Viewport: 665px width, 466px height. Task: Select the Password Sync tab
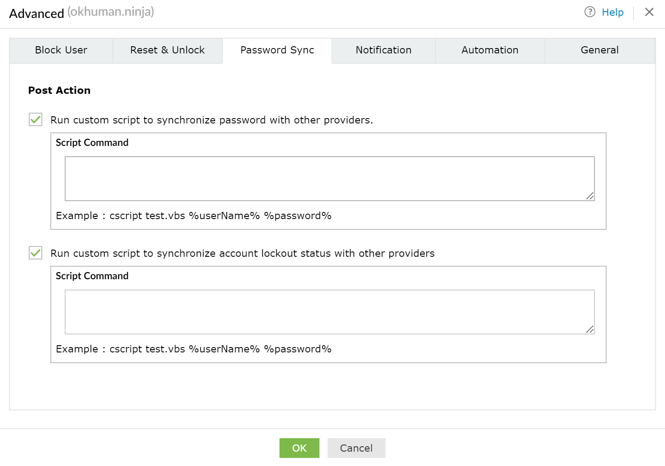277,50
